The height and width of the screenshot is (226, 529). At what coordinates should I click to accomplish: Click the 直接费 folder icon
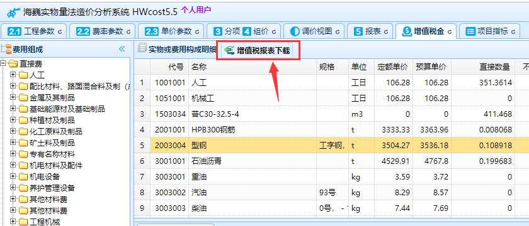point(13,63)
